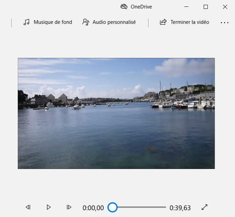Click the music note icon
Image resolution: width=235 pixels, height=217 pixels.
27,22
